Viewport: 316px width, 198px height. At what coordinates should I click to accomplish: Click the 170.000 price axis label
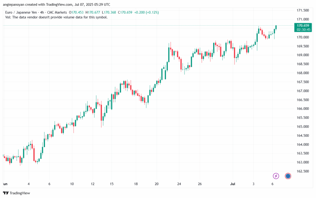303,37
